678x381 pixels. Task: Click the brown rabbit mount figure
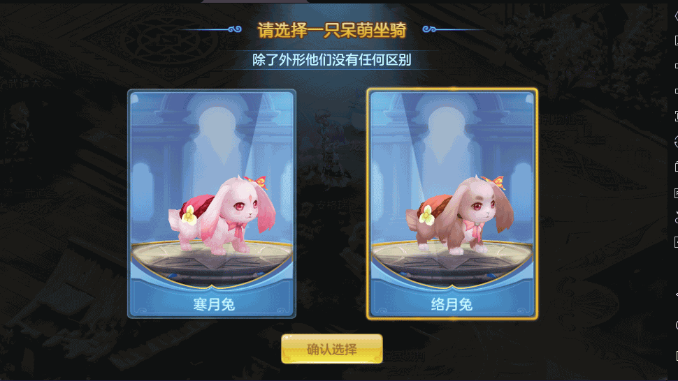tap(459, 214)
